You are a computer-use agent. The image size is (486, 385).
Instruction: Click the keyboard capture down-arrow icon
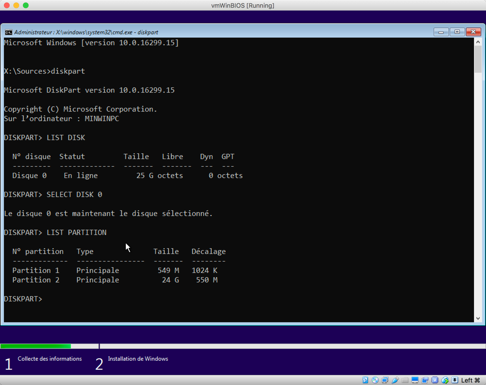pyautogui.click(x=455, y=380)
